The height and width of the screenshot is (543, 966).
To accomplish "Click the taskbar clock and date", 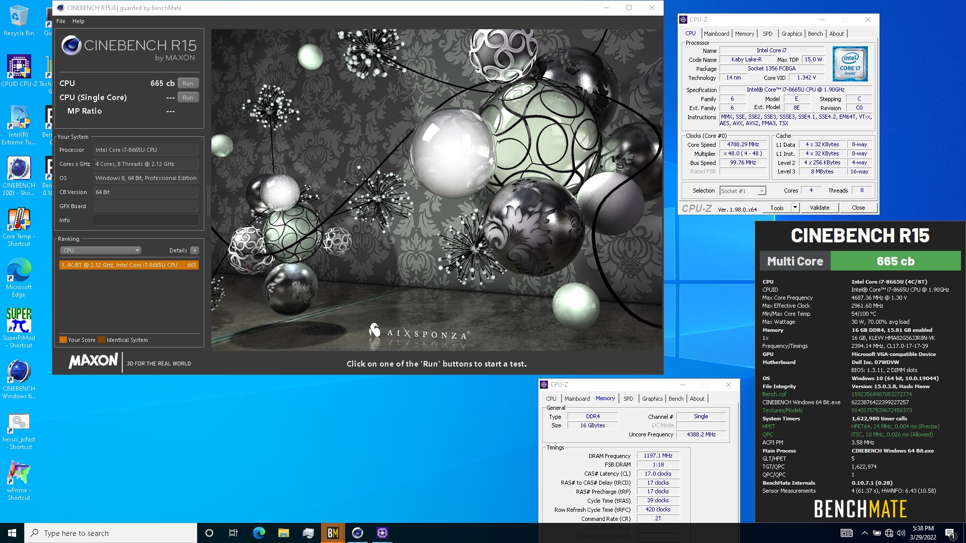I will click(923, 533).
